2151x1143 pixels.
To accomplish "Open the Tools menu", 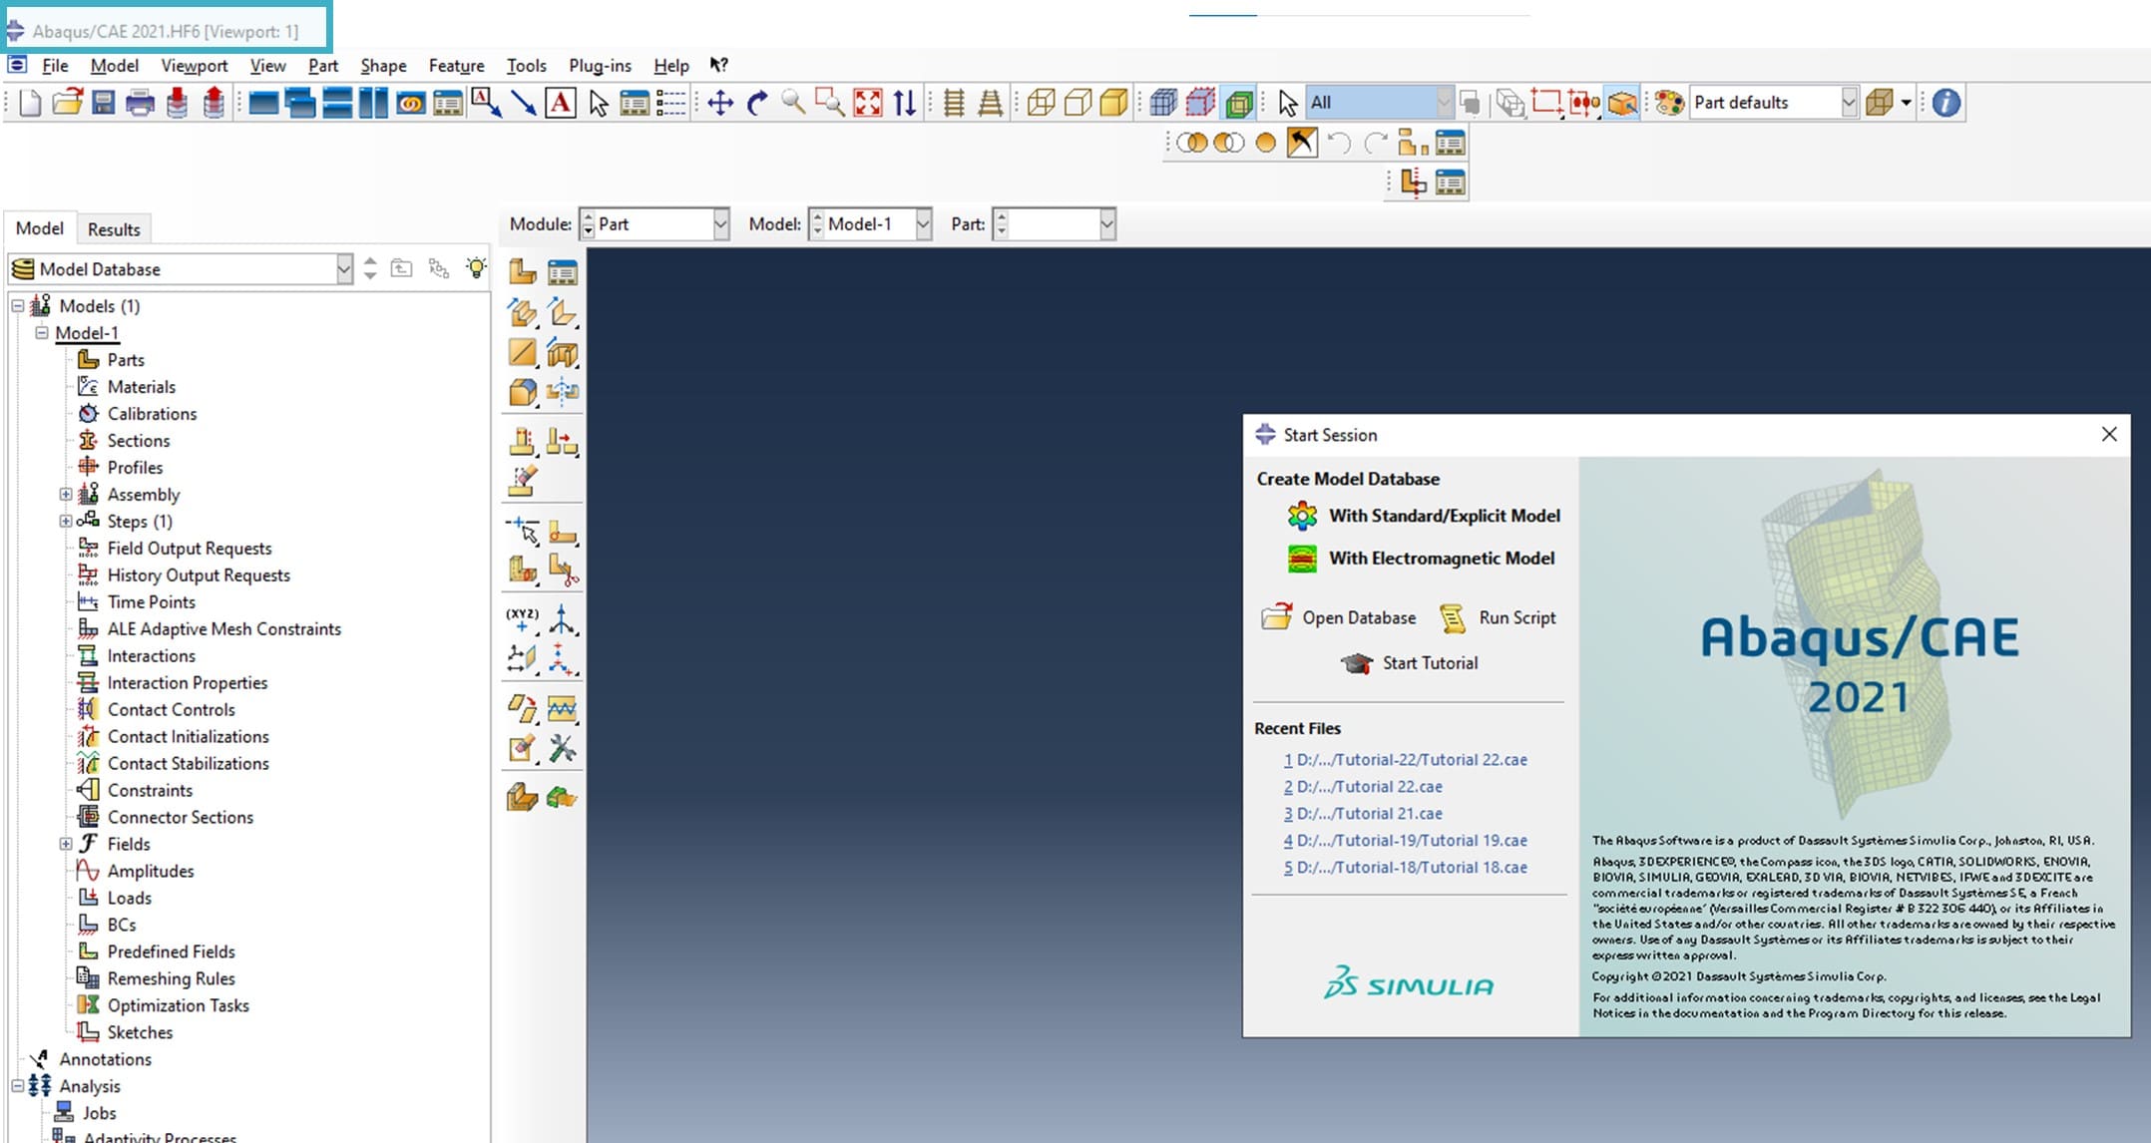I will pos(526,65).
